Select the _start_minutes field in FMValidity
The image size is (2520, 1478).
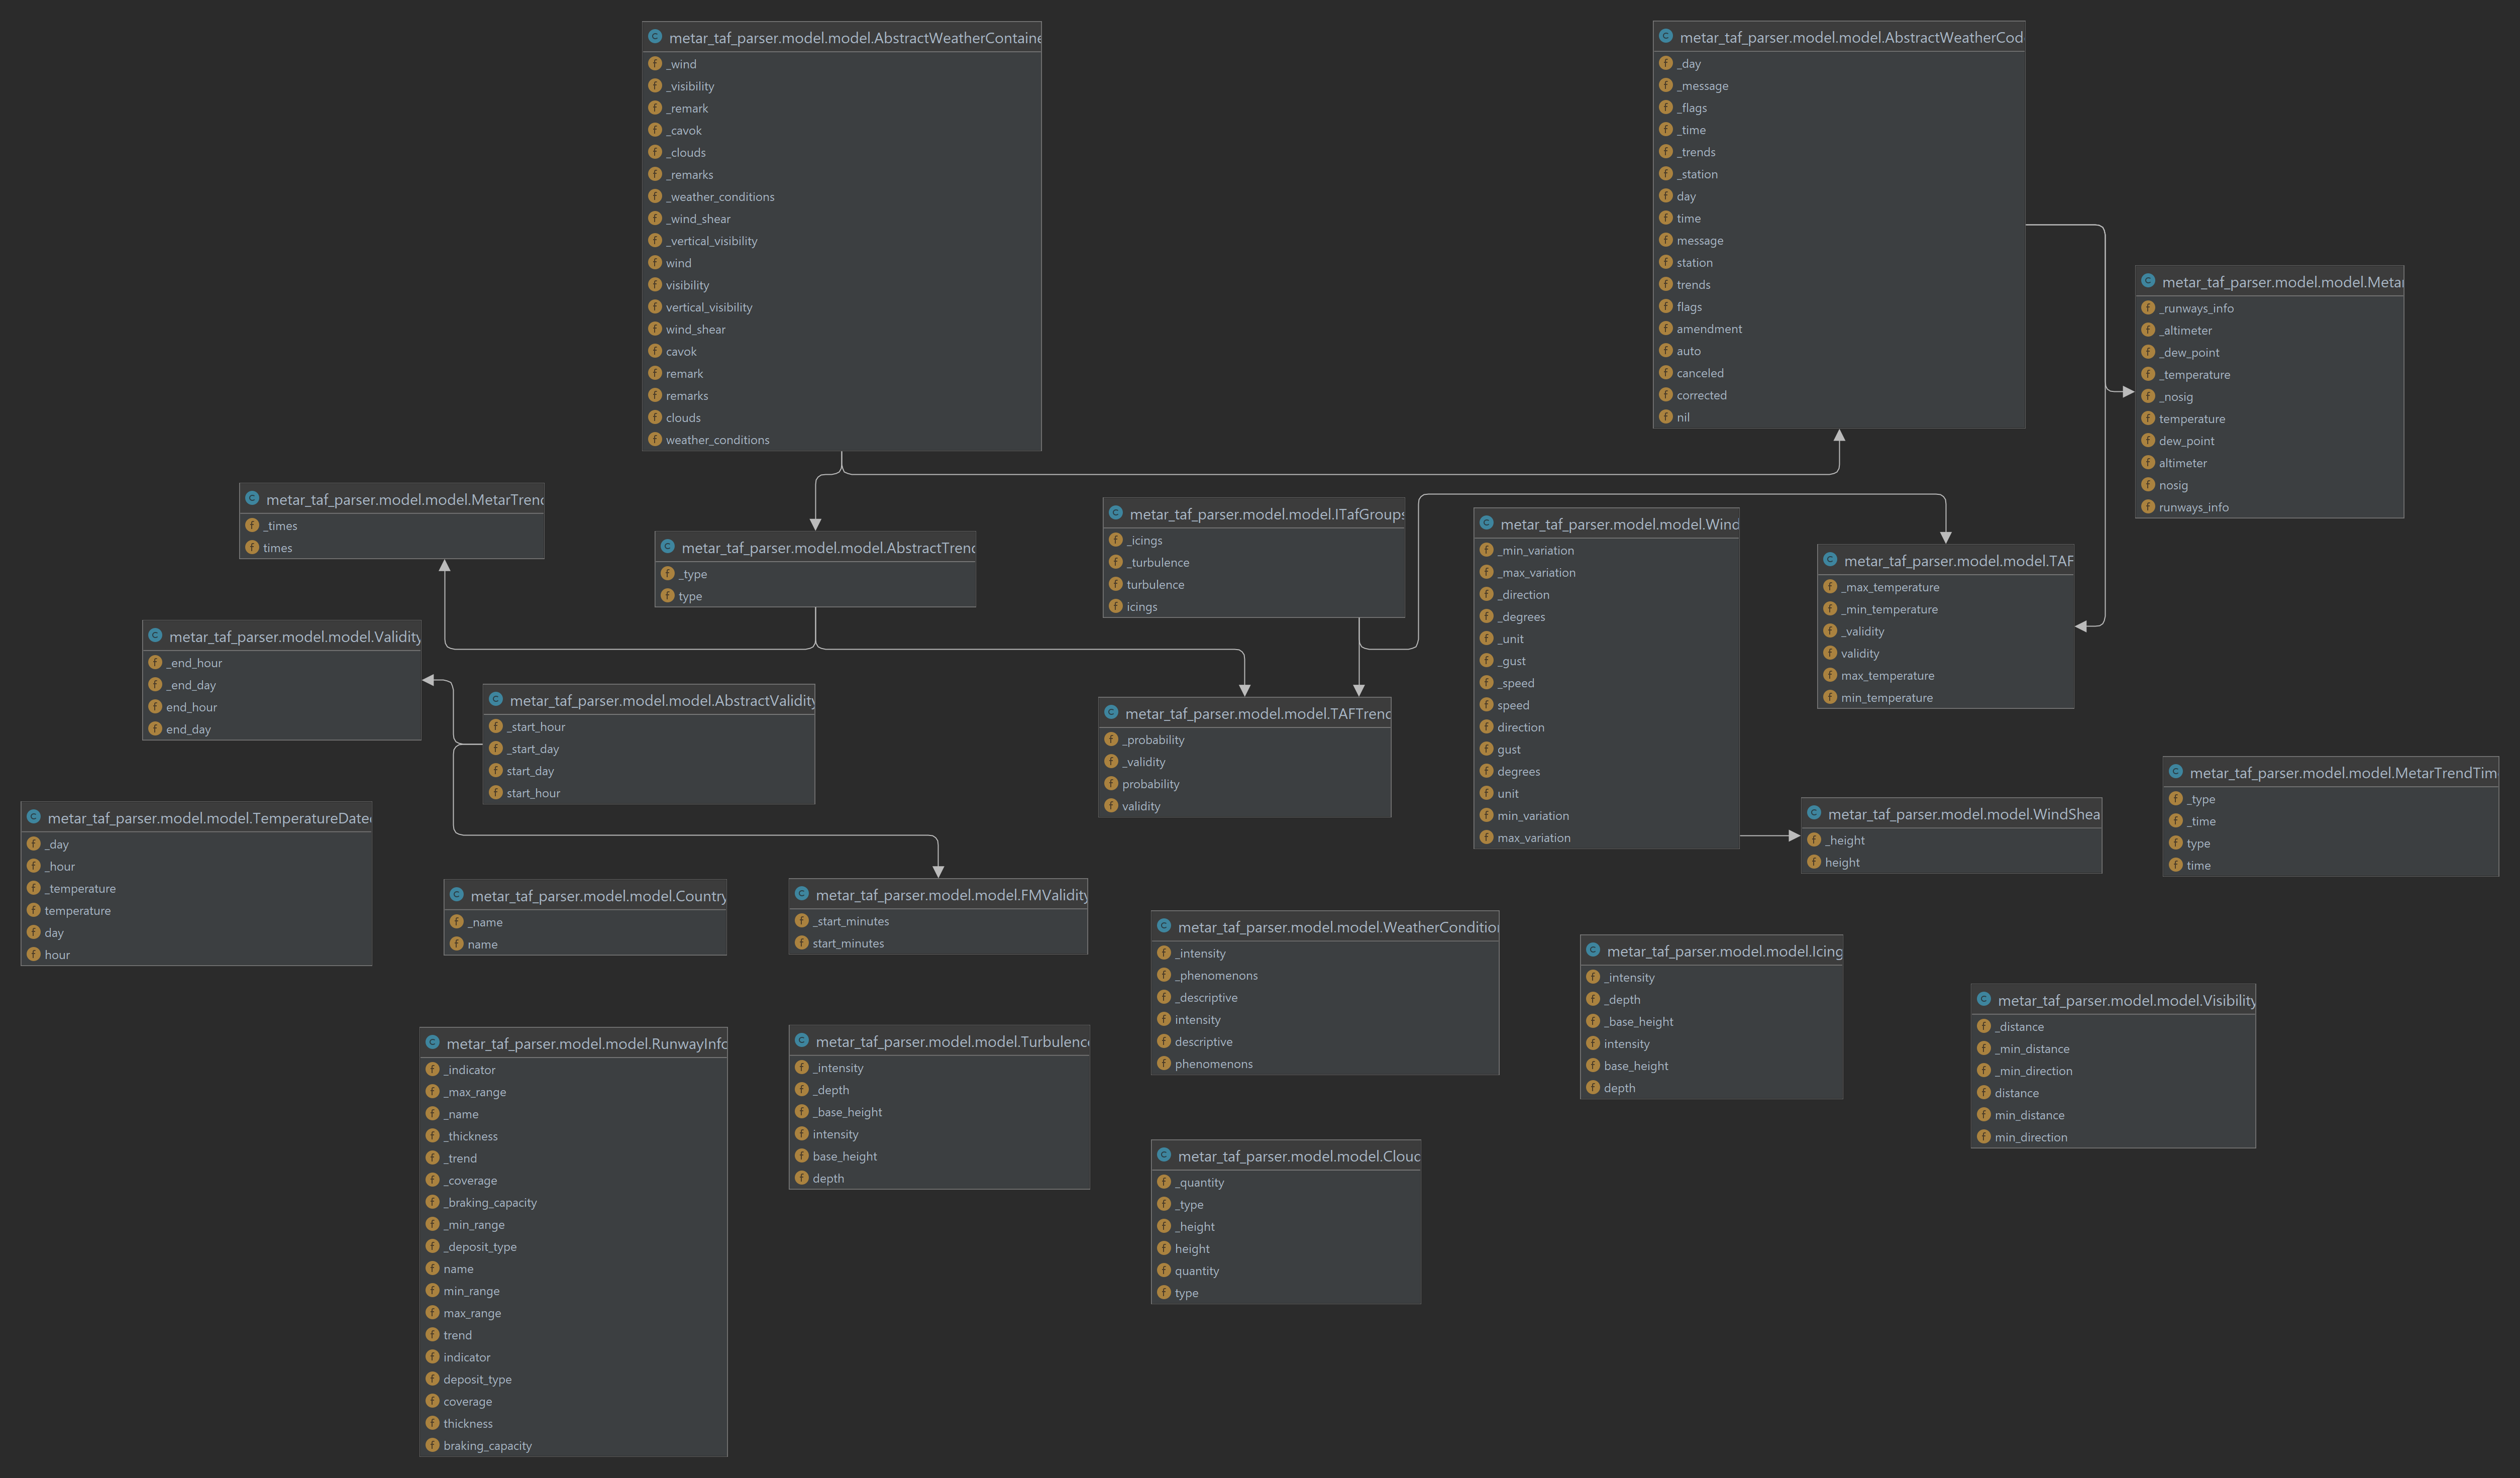click(x=850, y=921)
